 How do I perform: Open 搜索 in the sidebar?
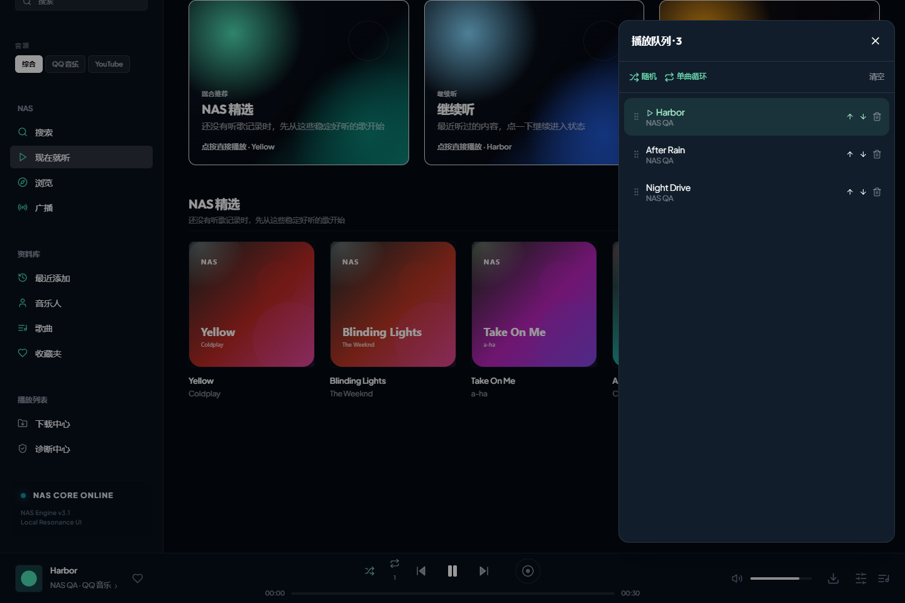coord(81,133)
